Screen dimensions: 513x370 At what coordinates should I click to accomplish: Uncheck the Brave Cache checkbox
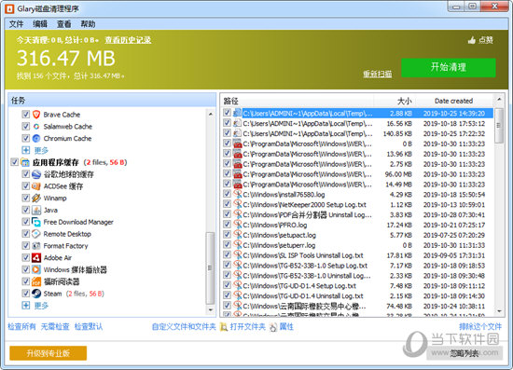coord(25,115)
